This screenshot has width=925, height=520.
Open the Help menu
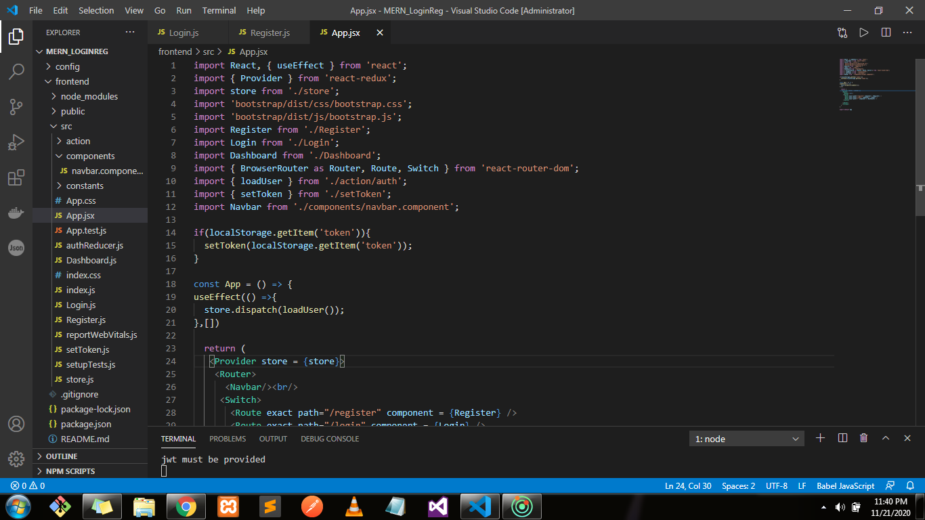(x=256, y=10)
